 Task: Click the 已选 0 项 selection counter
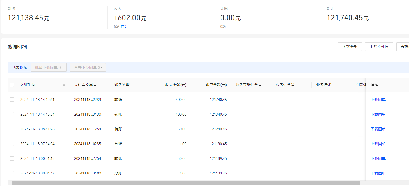[x=19, y=67]
